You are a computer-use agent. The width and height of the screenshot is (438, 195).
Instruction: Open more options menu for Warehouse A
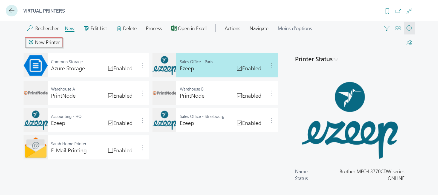(143, 93)
